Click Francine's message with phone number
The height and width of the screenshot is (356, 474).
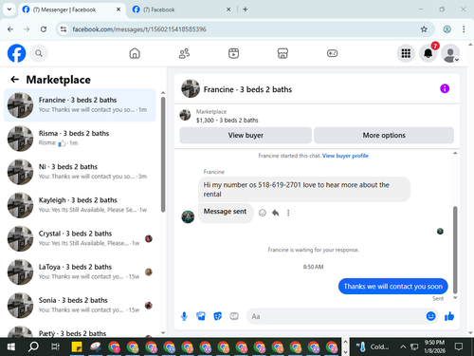[304, 189]
